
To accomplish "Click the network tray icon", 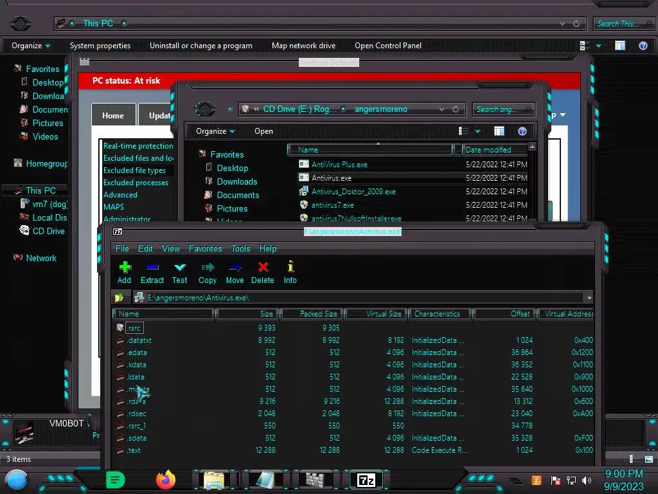I will point(571,480).
